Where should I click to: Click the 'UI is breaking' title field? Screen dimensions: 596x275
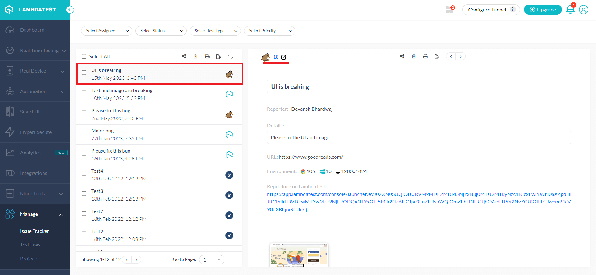pos(419,86)
